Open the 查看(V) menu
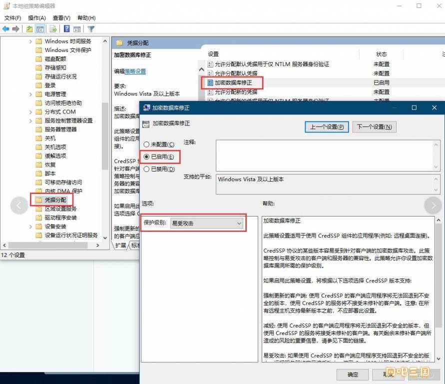 tap(61, 18)
